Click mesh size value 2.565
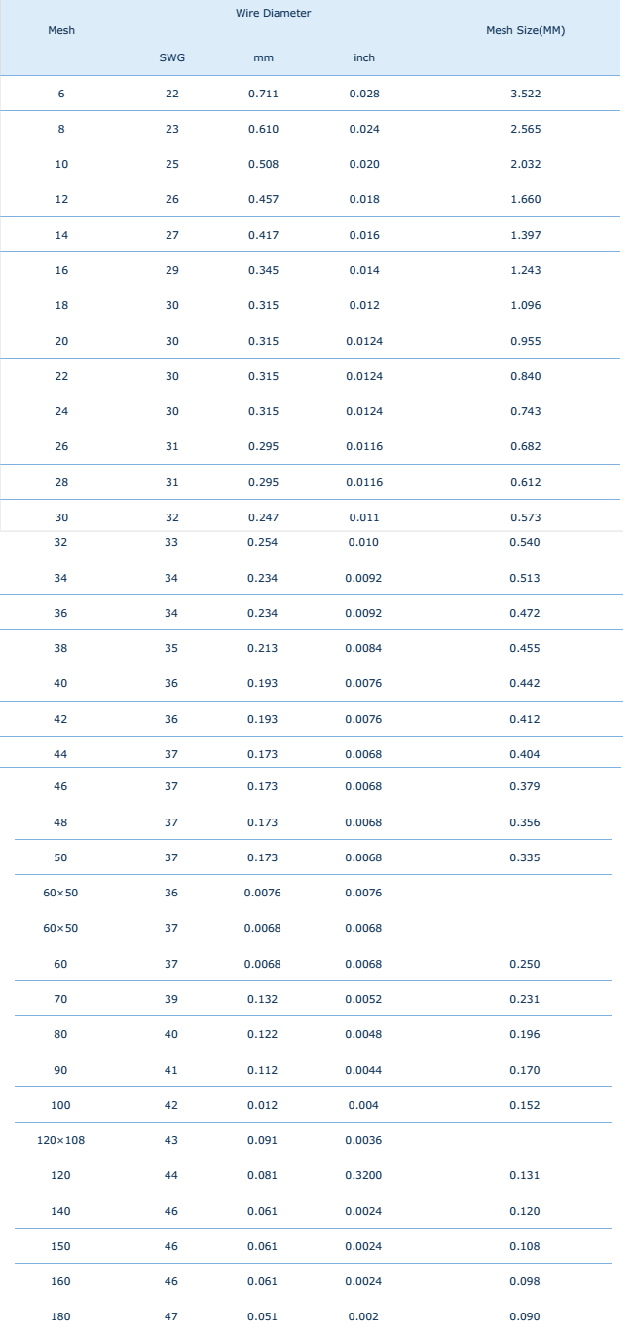 (525, 129)
